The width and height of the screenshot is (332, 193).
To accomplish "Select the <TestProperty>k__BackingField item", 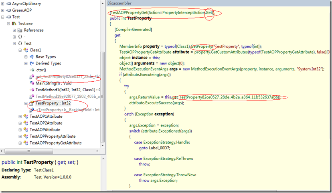I will [68, 110].
